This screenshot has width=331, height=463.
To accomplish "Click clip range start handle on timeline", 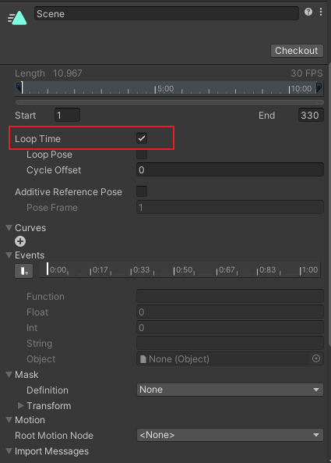I will click(x=19, y=87).
